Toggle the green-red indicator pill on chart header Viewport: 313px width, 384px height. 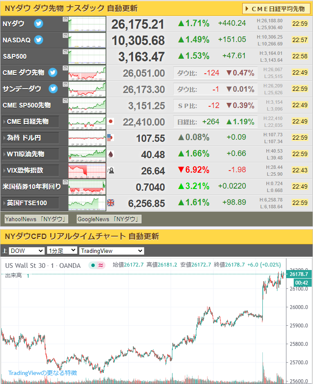97,265
